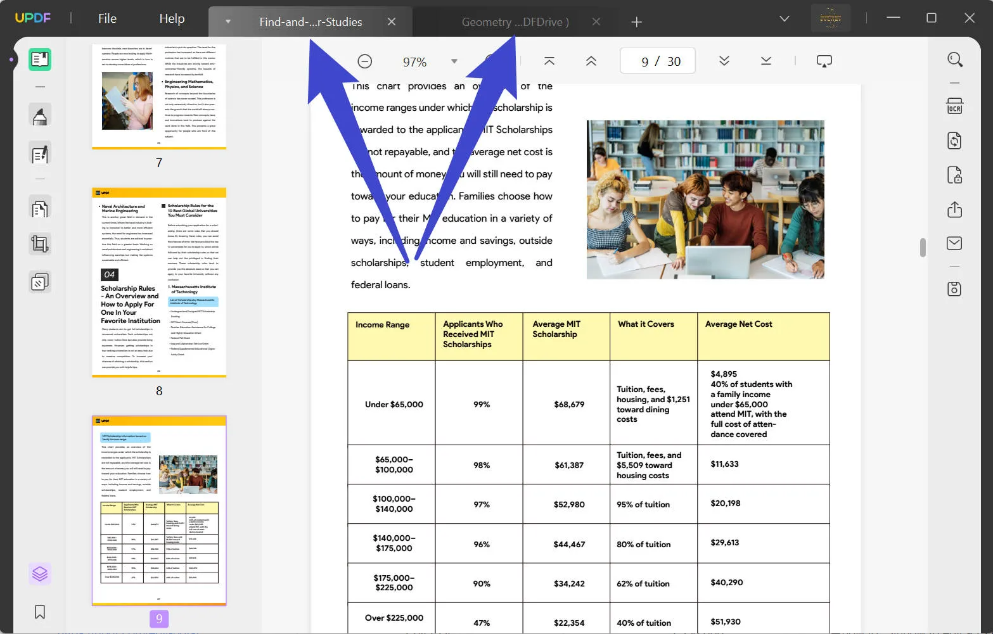Screen dimensions: 993x634
Task: Open the app menu chevron near window controls
Action: [784, 18]
